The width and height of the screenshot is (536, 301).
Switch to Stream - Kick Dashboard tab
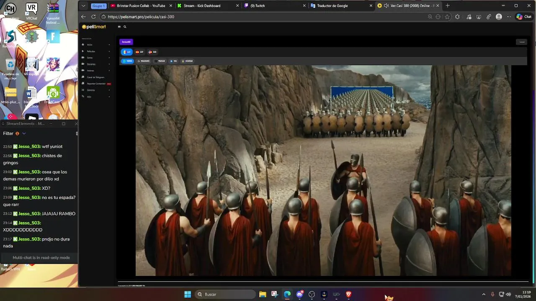pyautogui.click(x=208, y=6)
